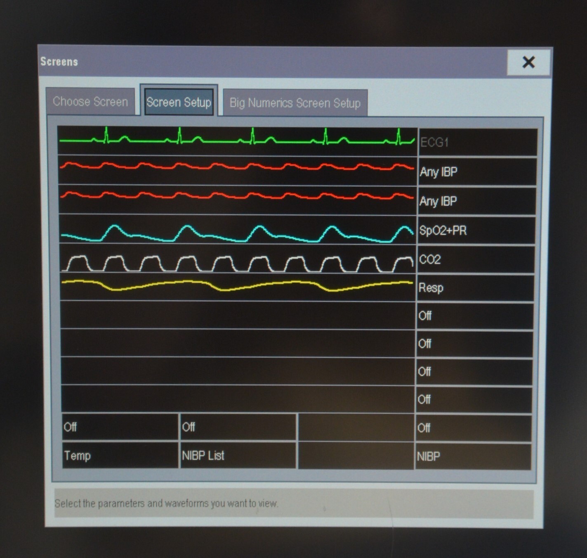This screenshot has width=587, height=558.
Task: Open the Big Numerics Screen Setup tab
Action: tap(295, 103)
